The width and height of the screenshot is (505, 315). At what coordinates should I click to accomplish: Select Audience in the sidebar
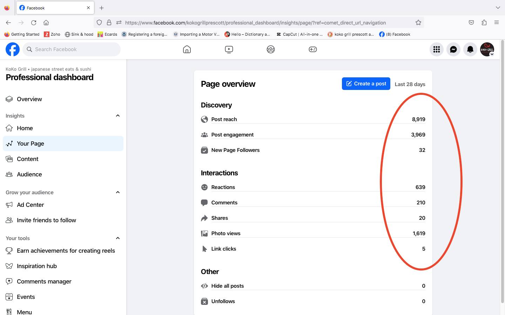(x=29, y=174)
